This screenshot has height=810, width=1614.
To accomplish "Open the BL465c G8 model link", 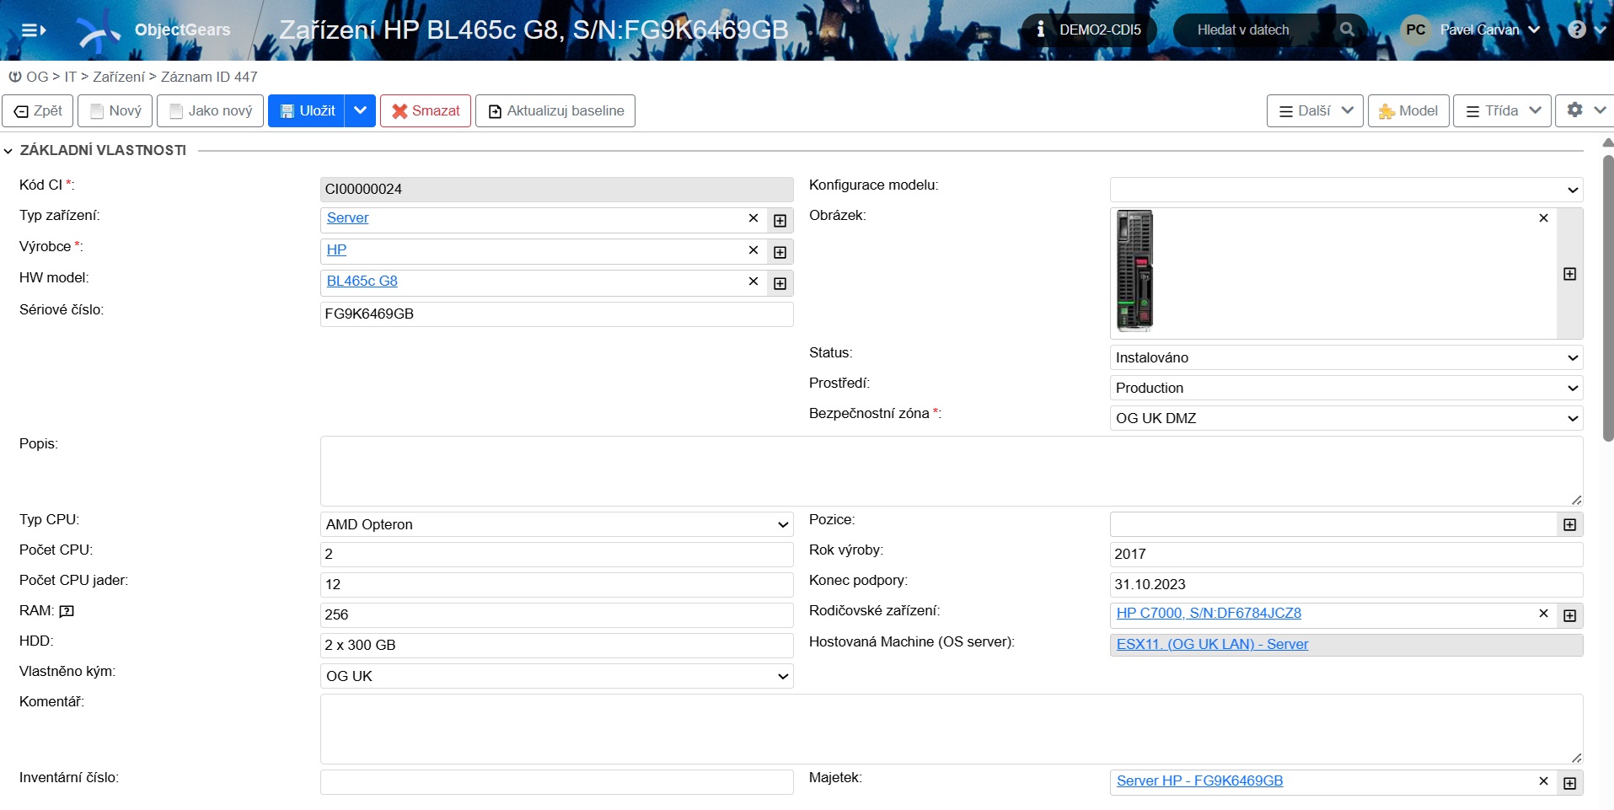I will coord(362,282).
